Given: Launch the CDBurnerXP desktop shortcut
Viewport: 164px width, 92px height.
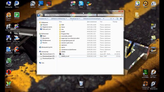Looking at the screenshot, I should (8, 50).
